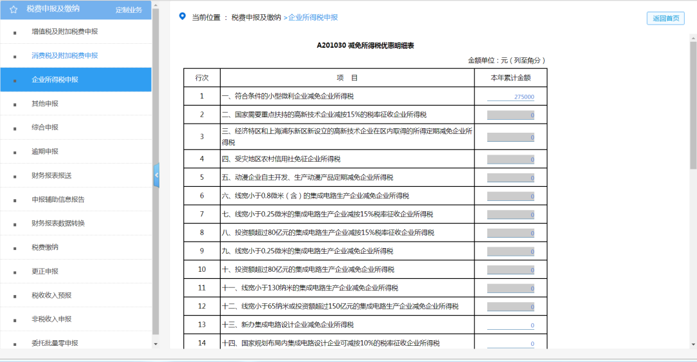
Task: Click the main page scrollbar up arrow
Action: 693,39
